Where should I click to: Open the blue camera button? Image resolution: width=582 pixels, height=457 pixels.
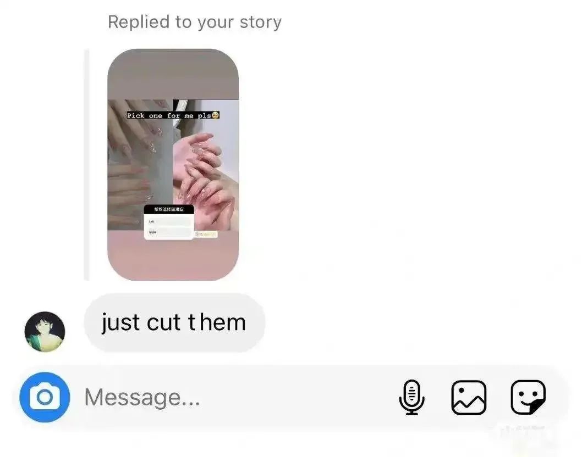(x=45, y=397)
